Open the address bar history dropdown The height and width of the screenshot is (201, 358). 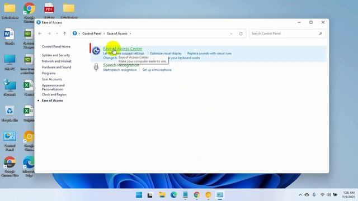(x=231, y=33)
